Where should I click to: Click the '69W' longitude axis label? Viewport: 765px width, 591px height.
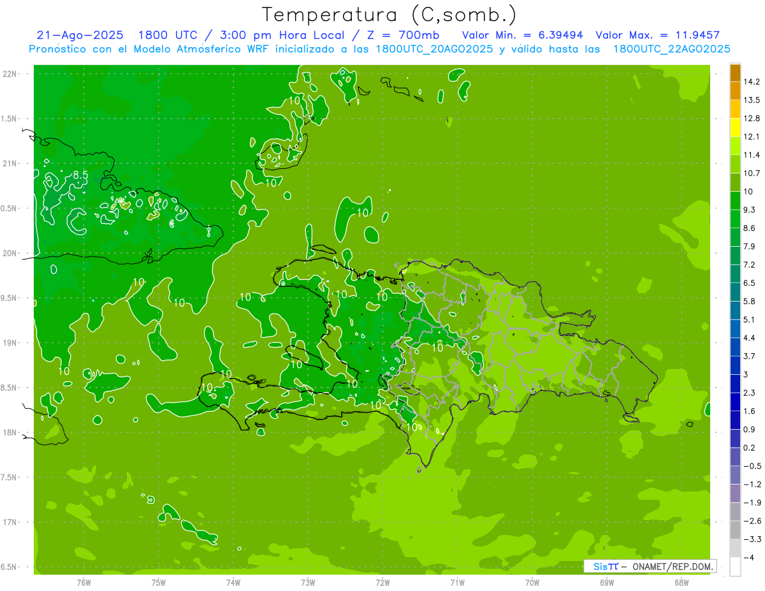pos(606,582)
